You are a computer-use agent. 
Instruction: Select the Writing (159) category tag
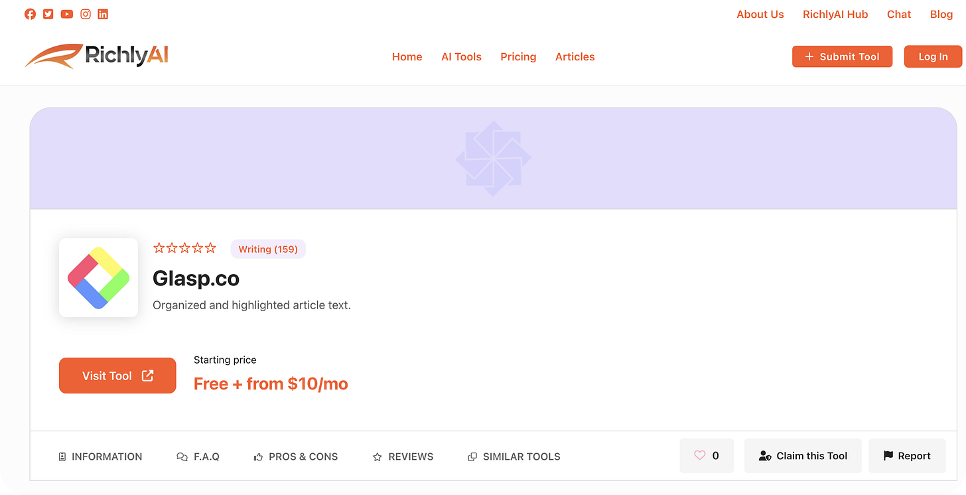pos(268,249)
